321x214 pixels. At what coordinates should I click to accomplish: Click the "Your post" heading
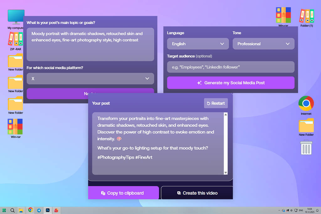coord(101,103)
